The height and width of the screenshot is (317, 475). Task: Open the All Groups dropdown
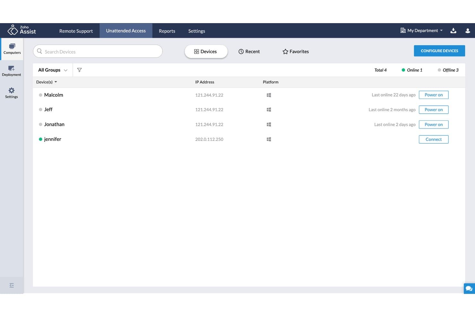[53, 70]
